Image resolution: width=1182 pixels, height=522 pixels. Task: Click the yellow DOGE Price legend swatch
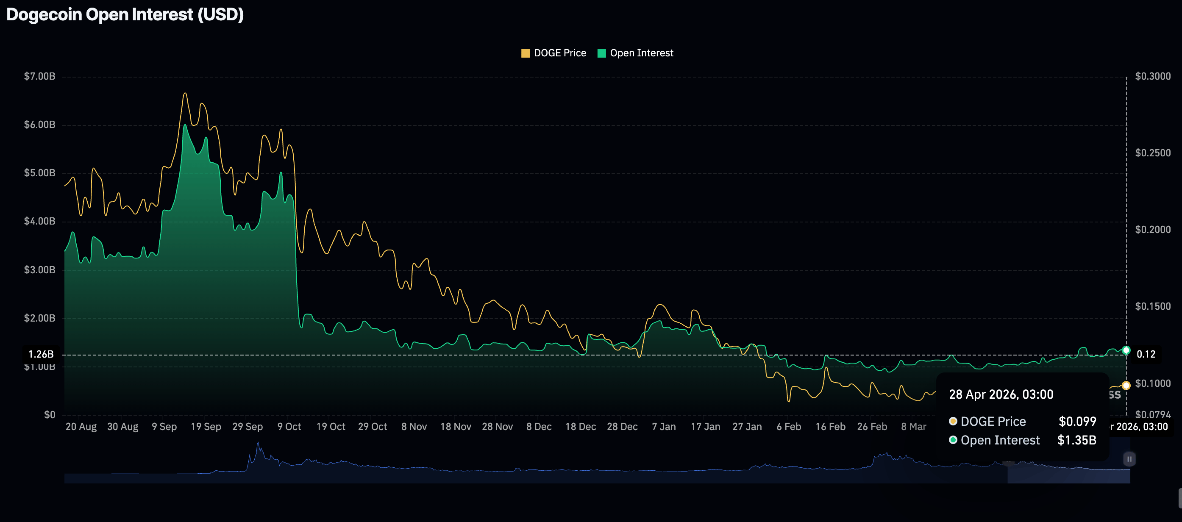tap(526, 53)
